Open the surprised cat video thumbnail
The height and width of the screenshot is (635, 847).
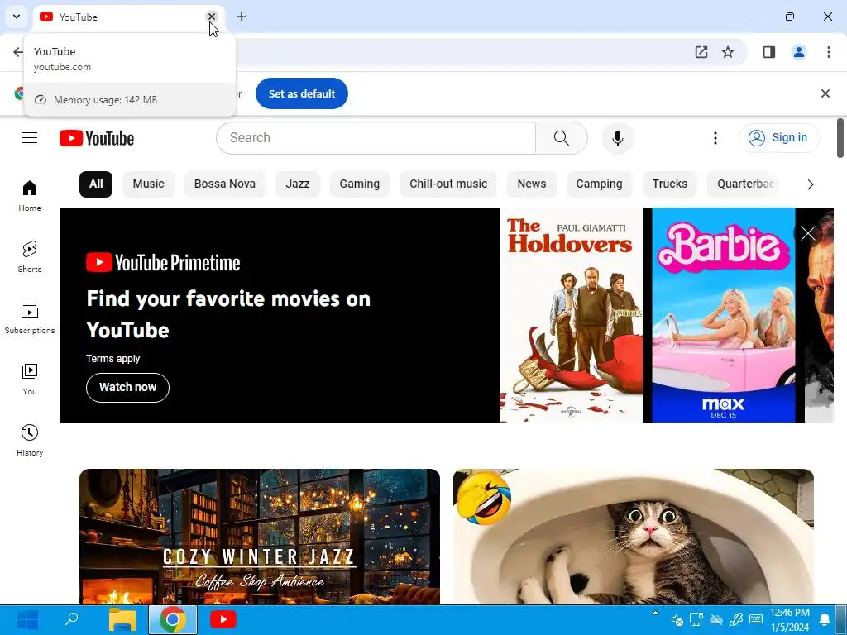634,537
